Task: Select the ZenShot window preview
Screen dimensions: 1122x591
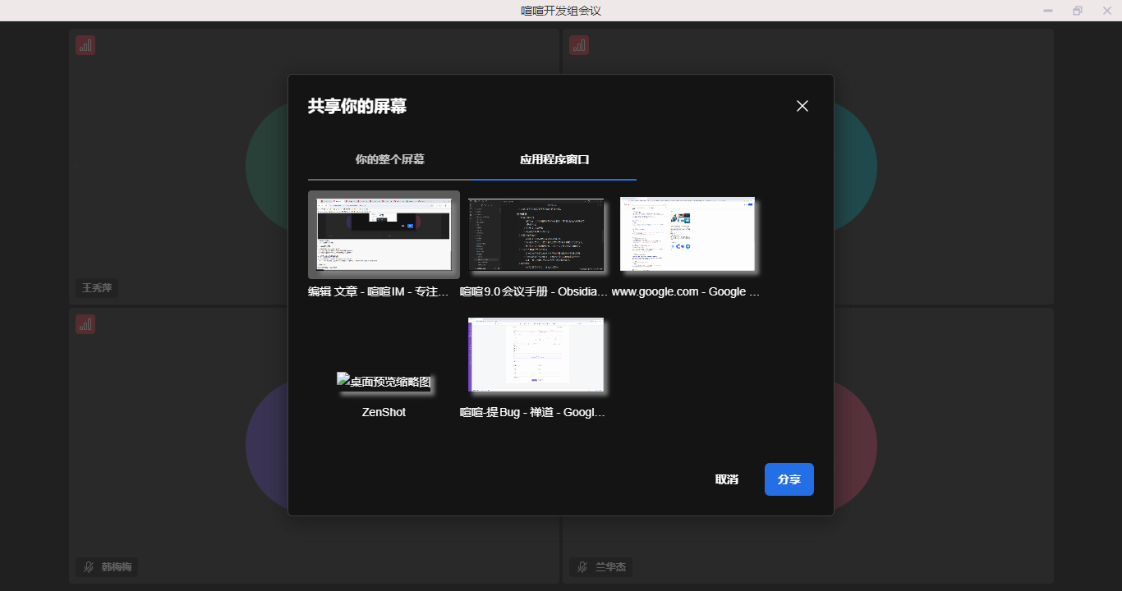Action: 384,383
